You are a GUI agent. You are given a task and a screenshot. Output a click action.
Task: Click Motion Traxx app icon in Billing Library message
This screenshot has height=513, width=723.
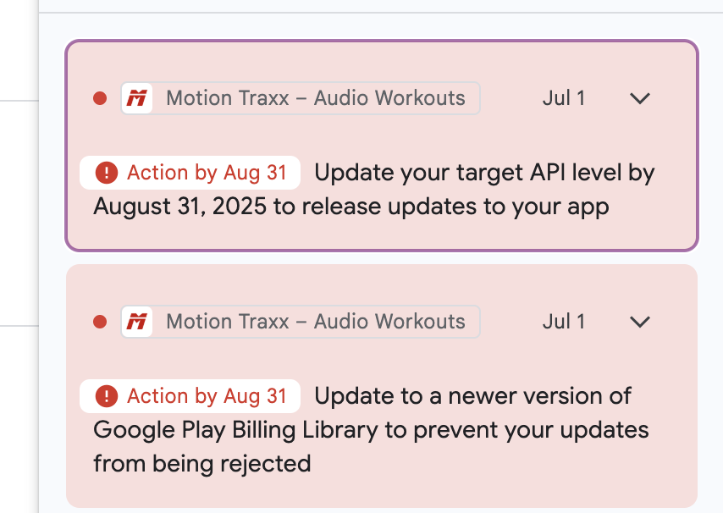click(136, 322)
